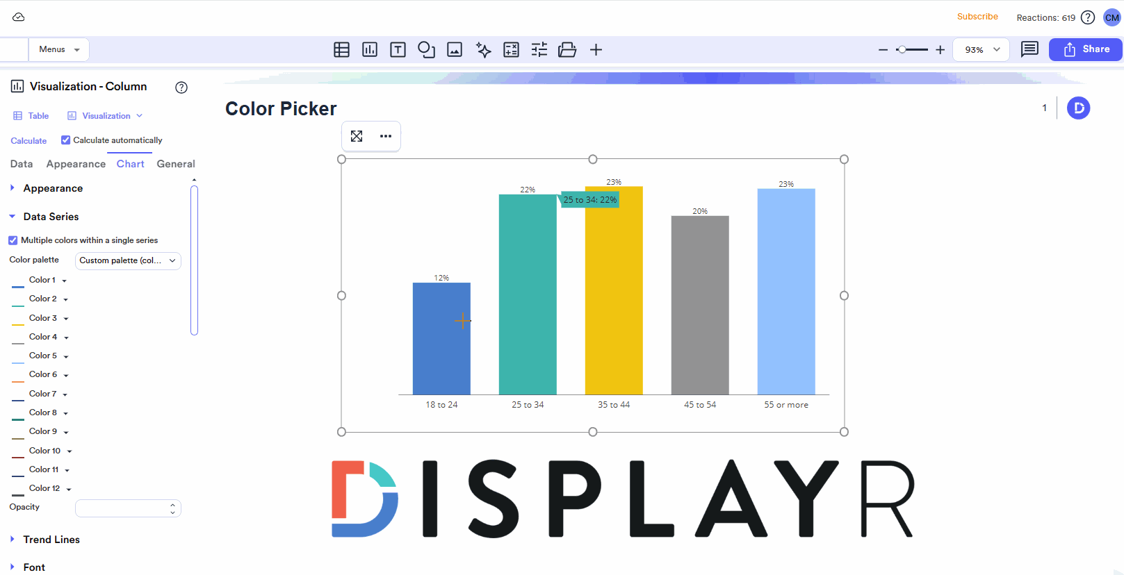Insert a table from the toolbar
1124x575 pixels.
click(341, 50)
